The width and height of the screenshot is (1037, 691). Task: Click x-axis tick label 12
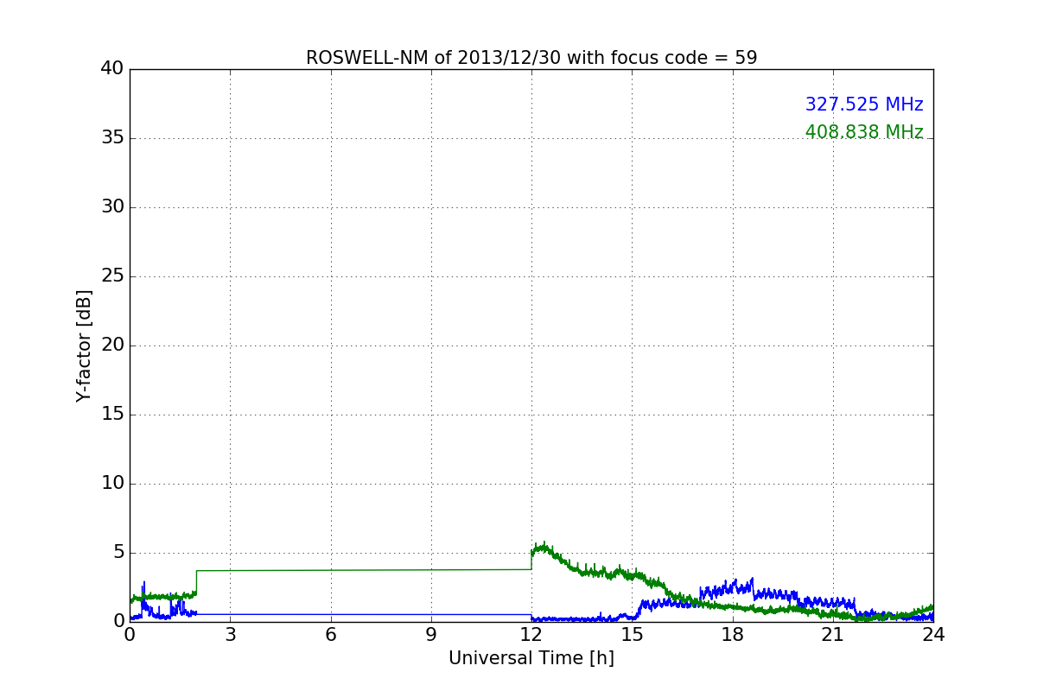[x=531, y=635]
